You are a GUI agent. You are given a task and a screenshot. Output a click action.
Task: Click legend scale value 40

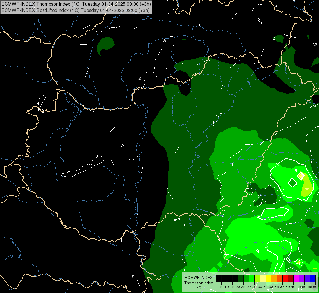click(293, 287)
